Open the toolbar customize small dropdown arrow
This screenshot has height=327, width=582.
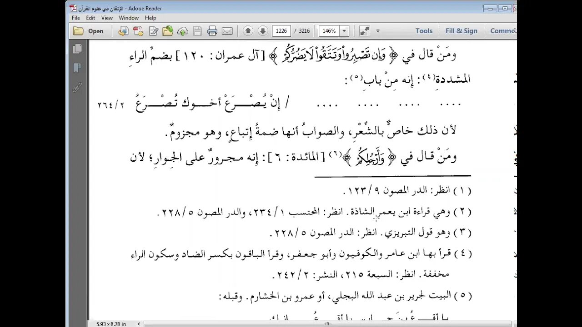377,31
